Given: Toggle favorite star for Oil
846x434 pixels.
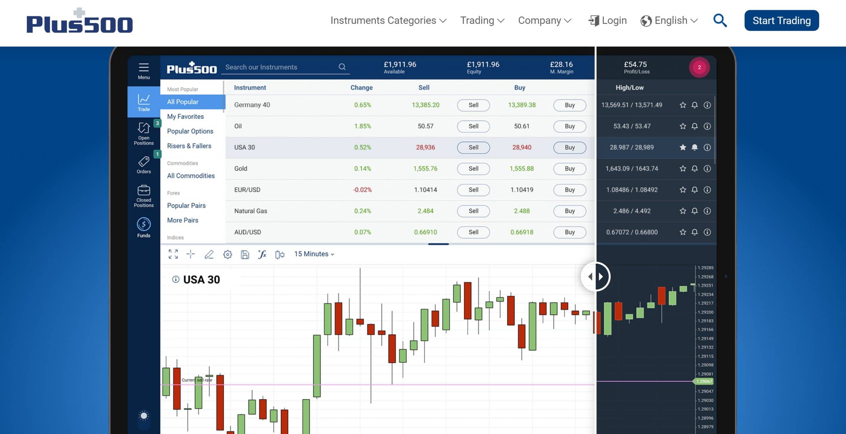Looking at the screenshot, I should [683, 126].
